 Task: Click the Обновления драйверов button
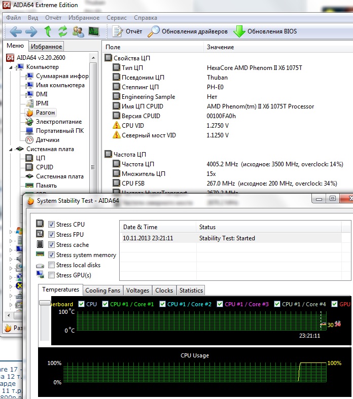[x=188, y=31]
